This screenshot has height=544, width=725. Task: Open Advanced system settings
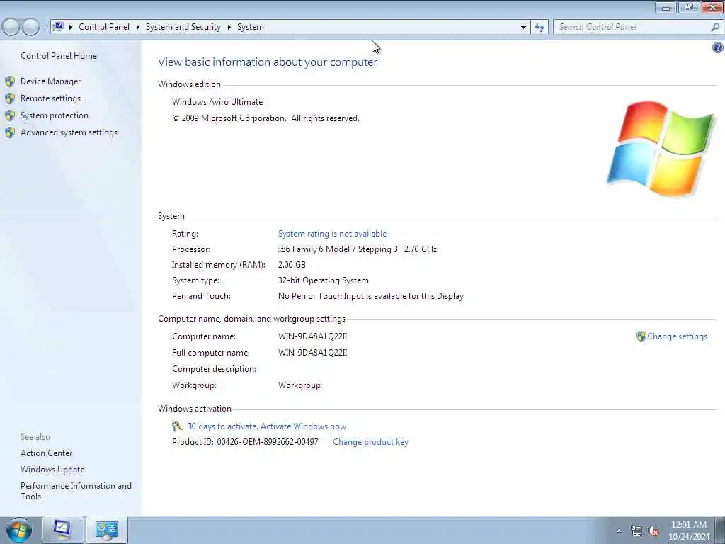point(69,132)
